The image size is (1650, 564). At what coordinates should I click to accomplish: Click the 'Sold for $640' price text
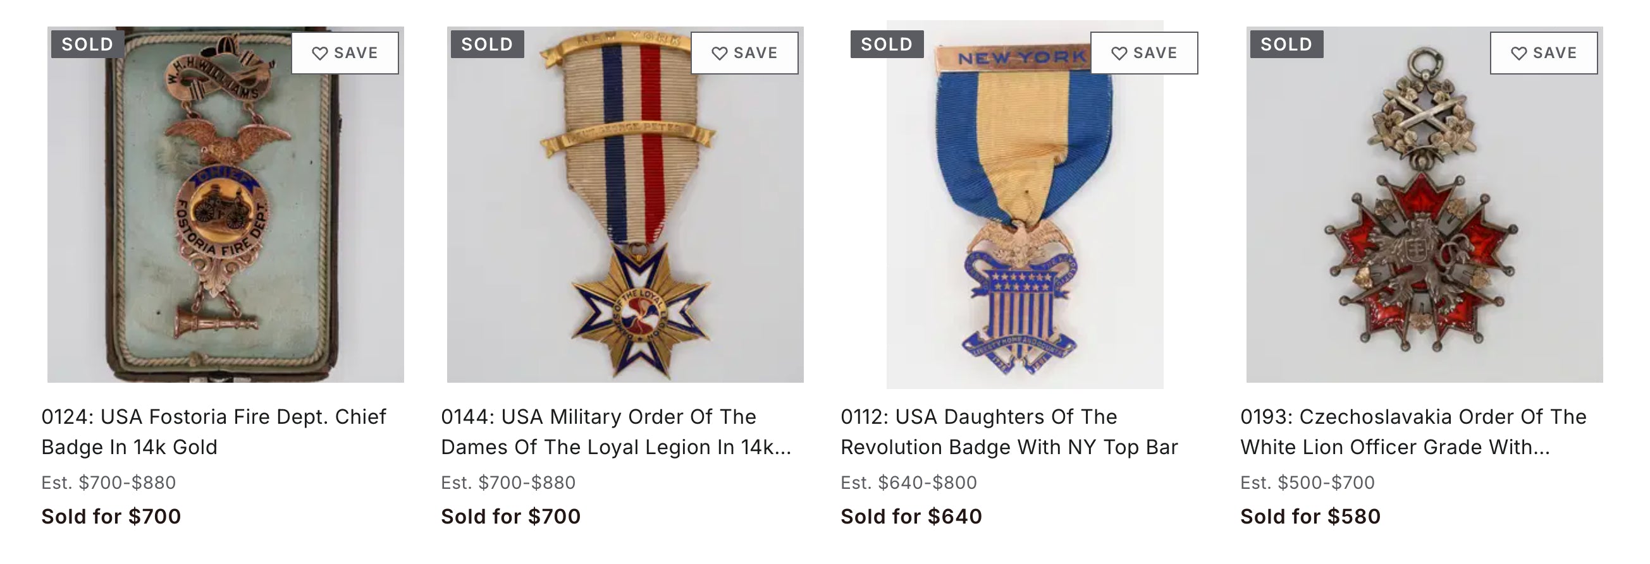(x=911, y=516)
